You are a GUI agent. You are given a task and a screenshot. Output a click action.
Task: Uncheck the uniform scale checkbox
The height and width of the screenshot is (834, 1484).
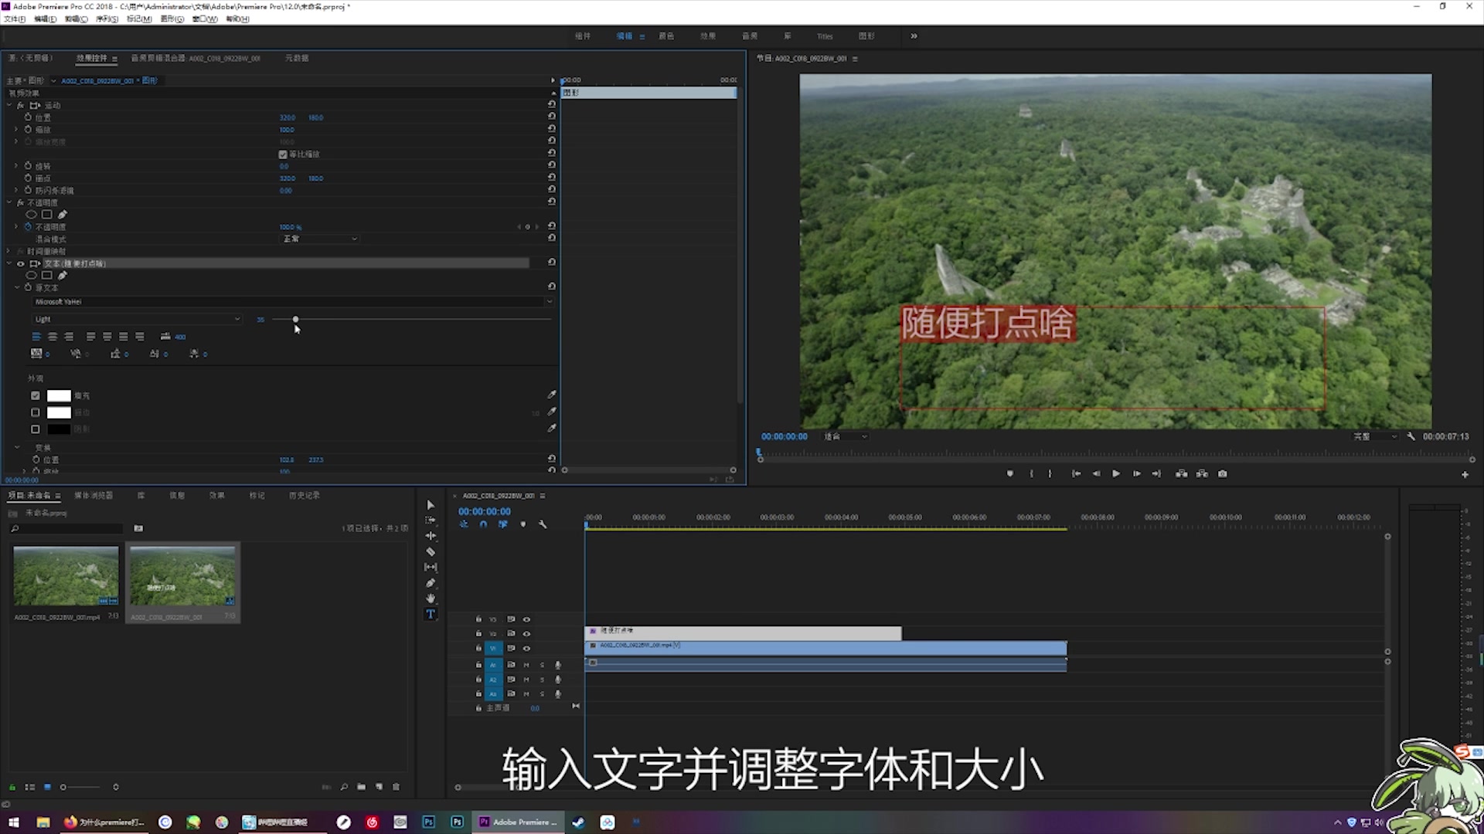(283, 154)
